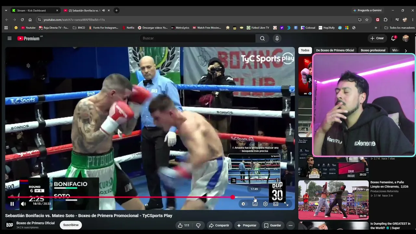Select the Todos filter chip
Screen dimensions: 416x234
(305, 50)
